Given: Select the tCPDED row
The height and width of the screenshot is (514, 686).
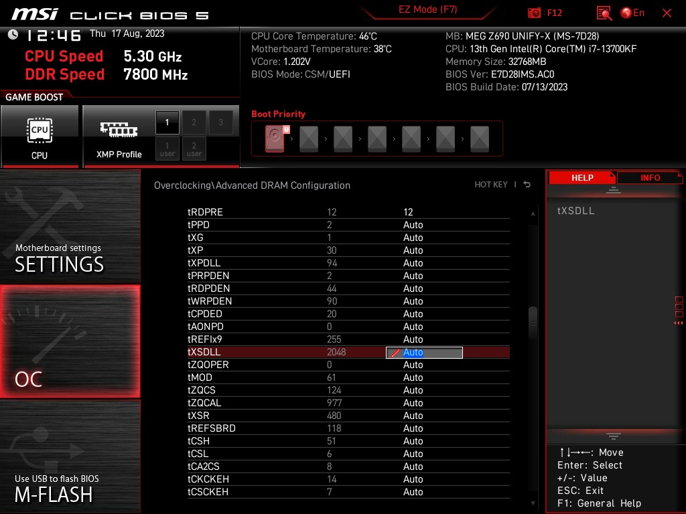Looking at the screenshot, I should (x=348, y=314).
